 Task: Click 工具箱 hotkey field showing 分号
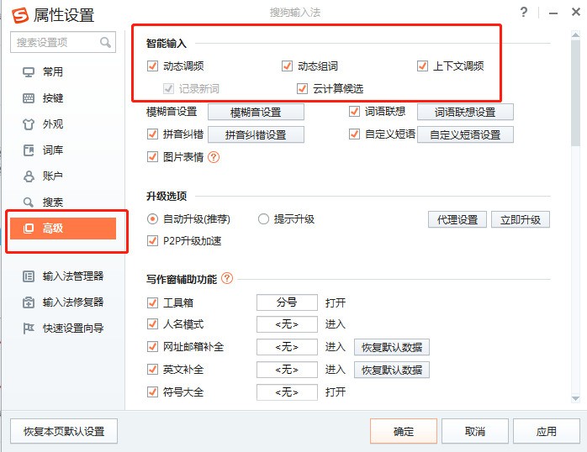click(x=287, y=302)
